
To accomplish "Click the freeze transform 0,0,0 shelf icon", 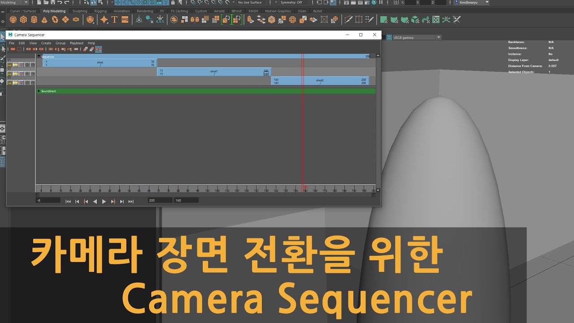I will (x=160, y=20).
